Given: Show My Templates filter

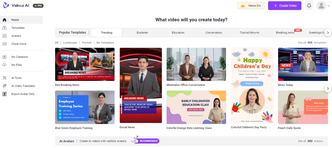Looking at the screenshot, I should pos(105,43).
